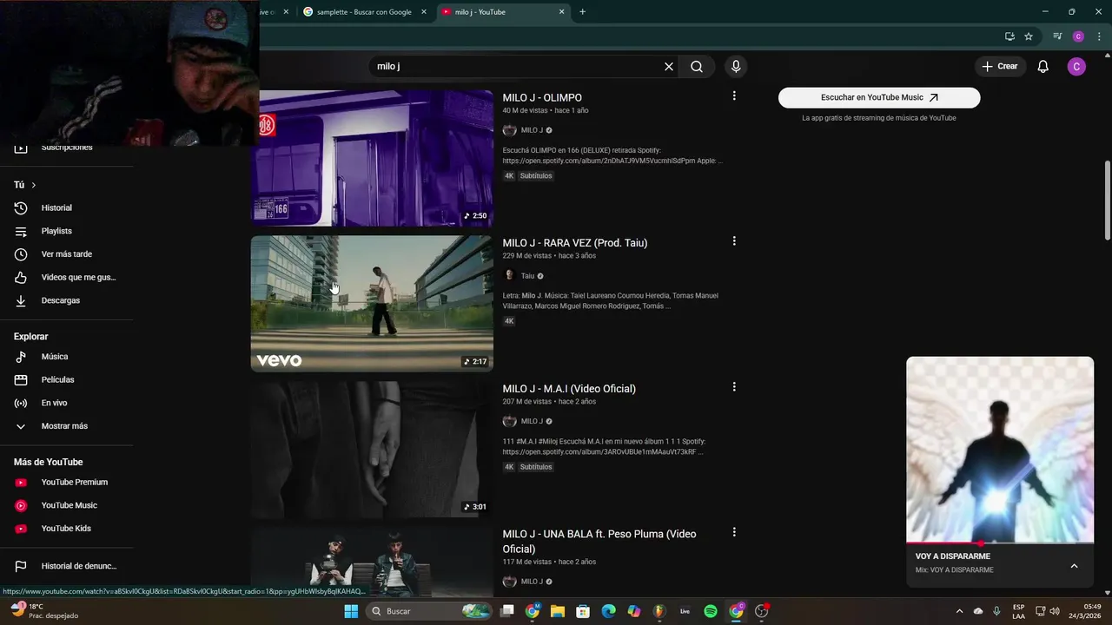
Task: Click Escuchar en YouTube Music
Action: click(x=879, y=97)
